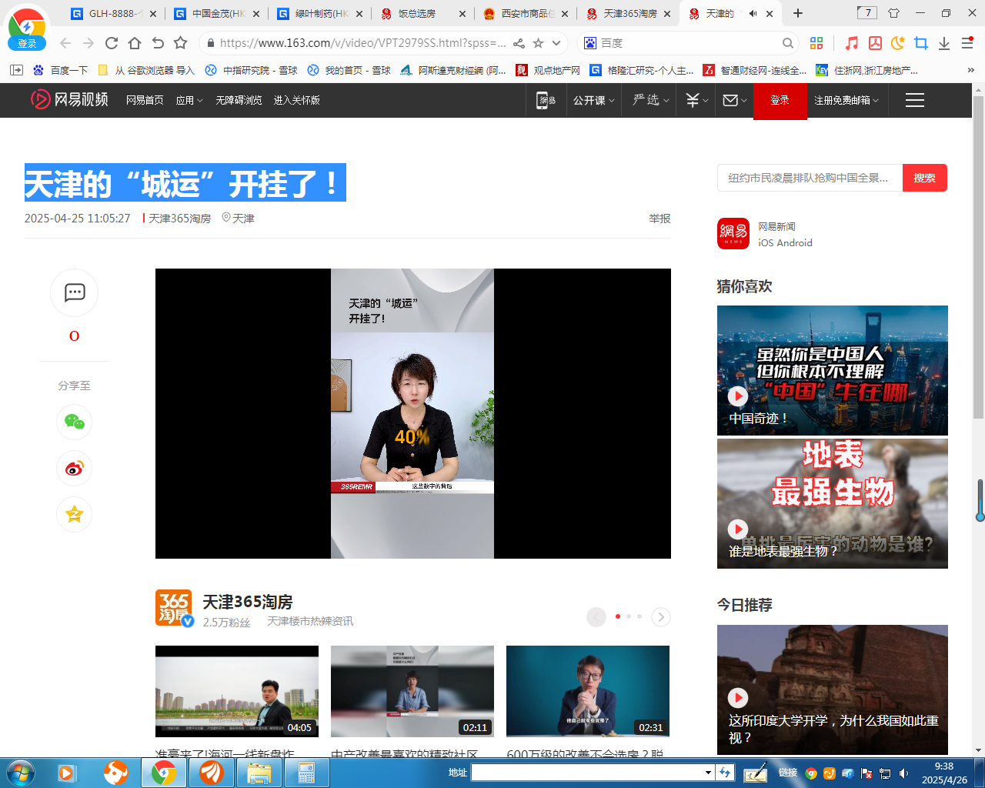Viewport: 985px width, 788px height.
Task: Click the undo restore-tab icon in toolbar
Action: (x=158, y=43)
